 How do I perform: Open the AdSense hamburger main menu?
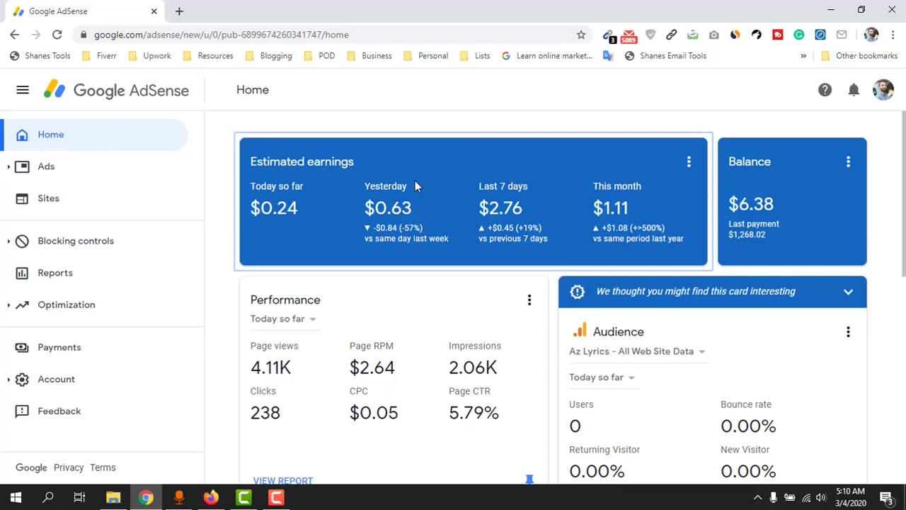23,90
